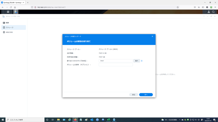Click the Windows taskbar search box
The width and height of the screenshot is (218, 122).
[x=25, y=120]
